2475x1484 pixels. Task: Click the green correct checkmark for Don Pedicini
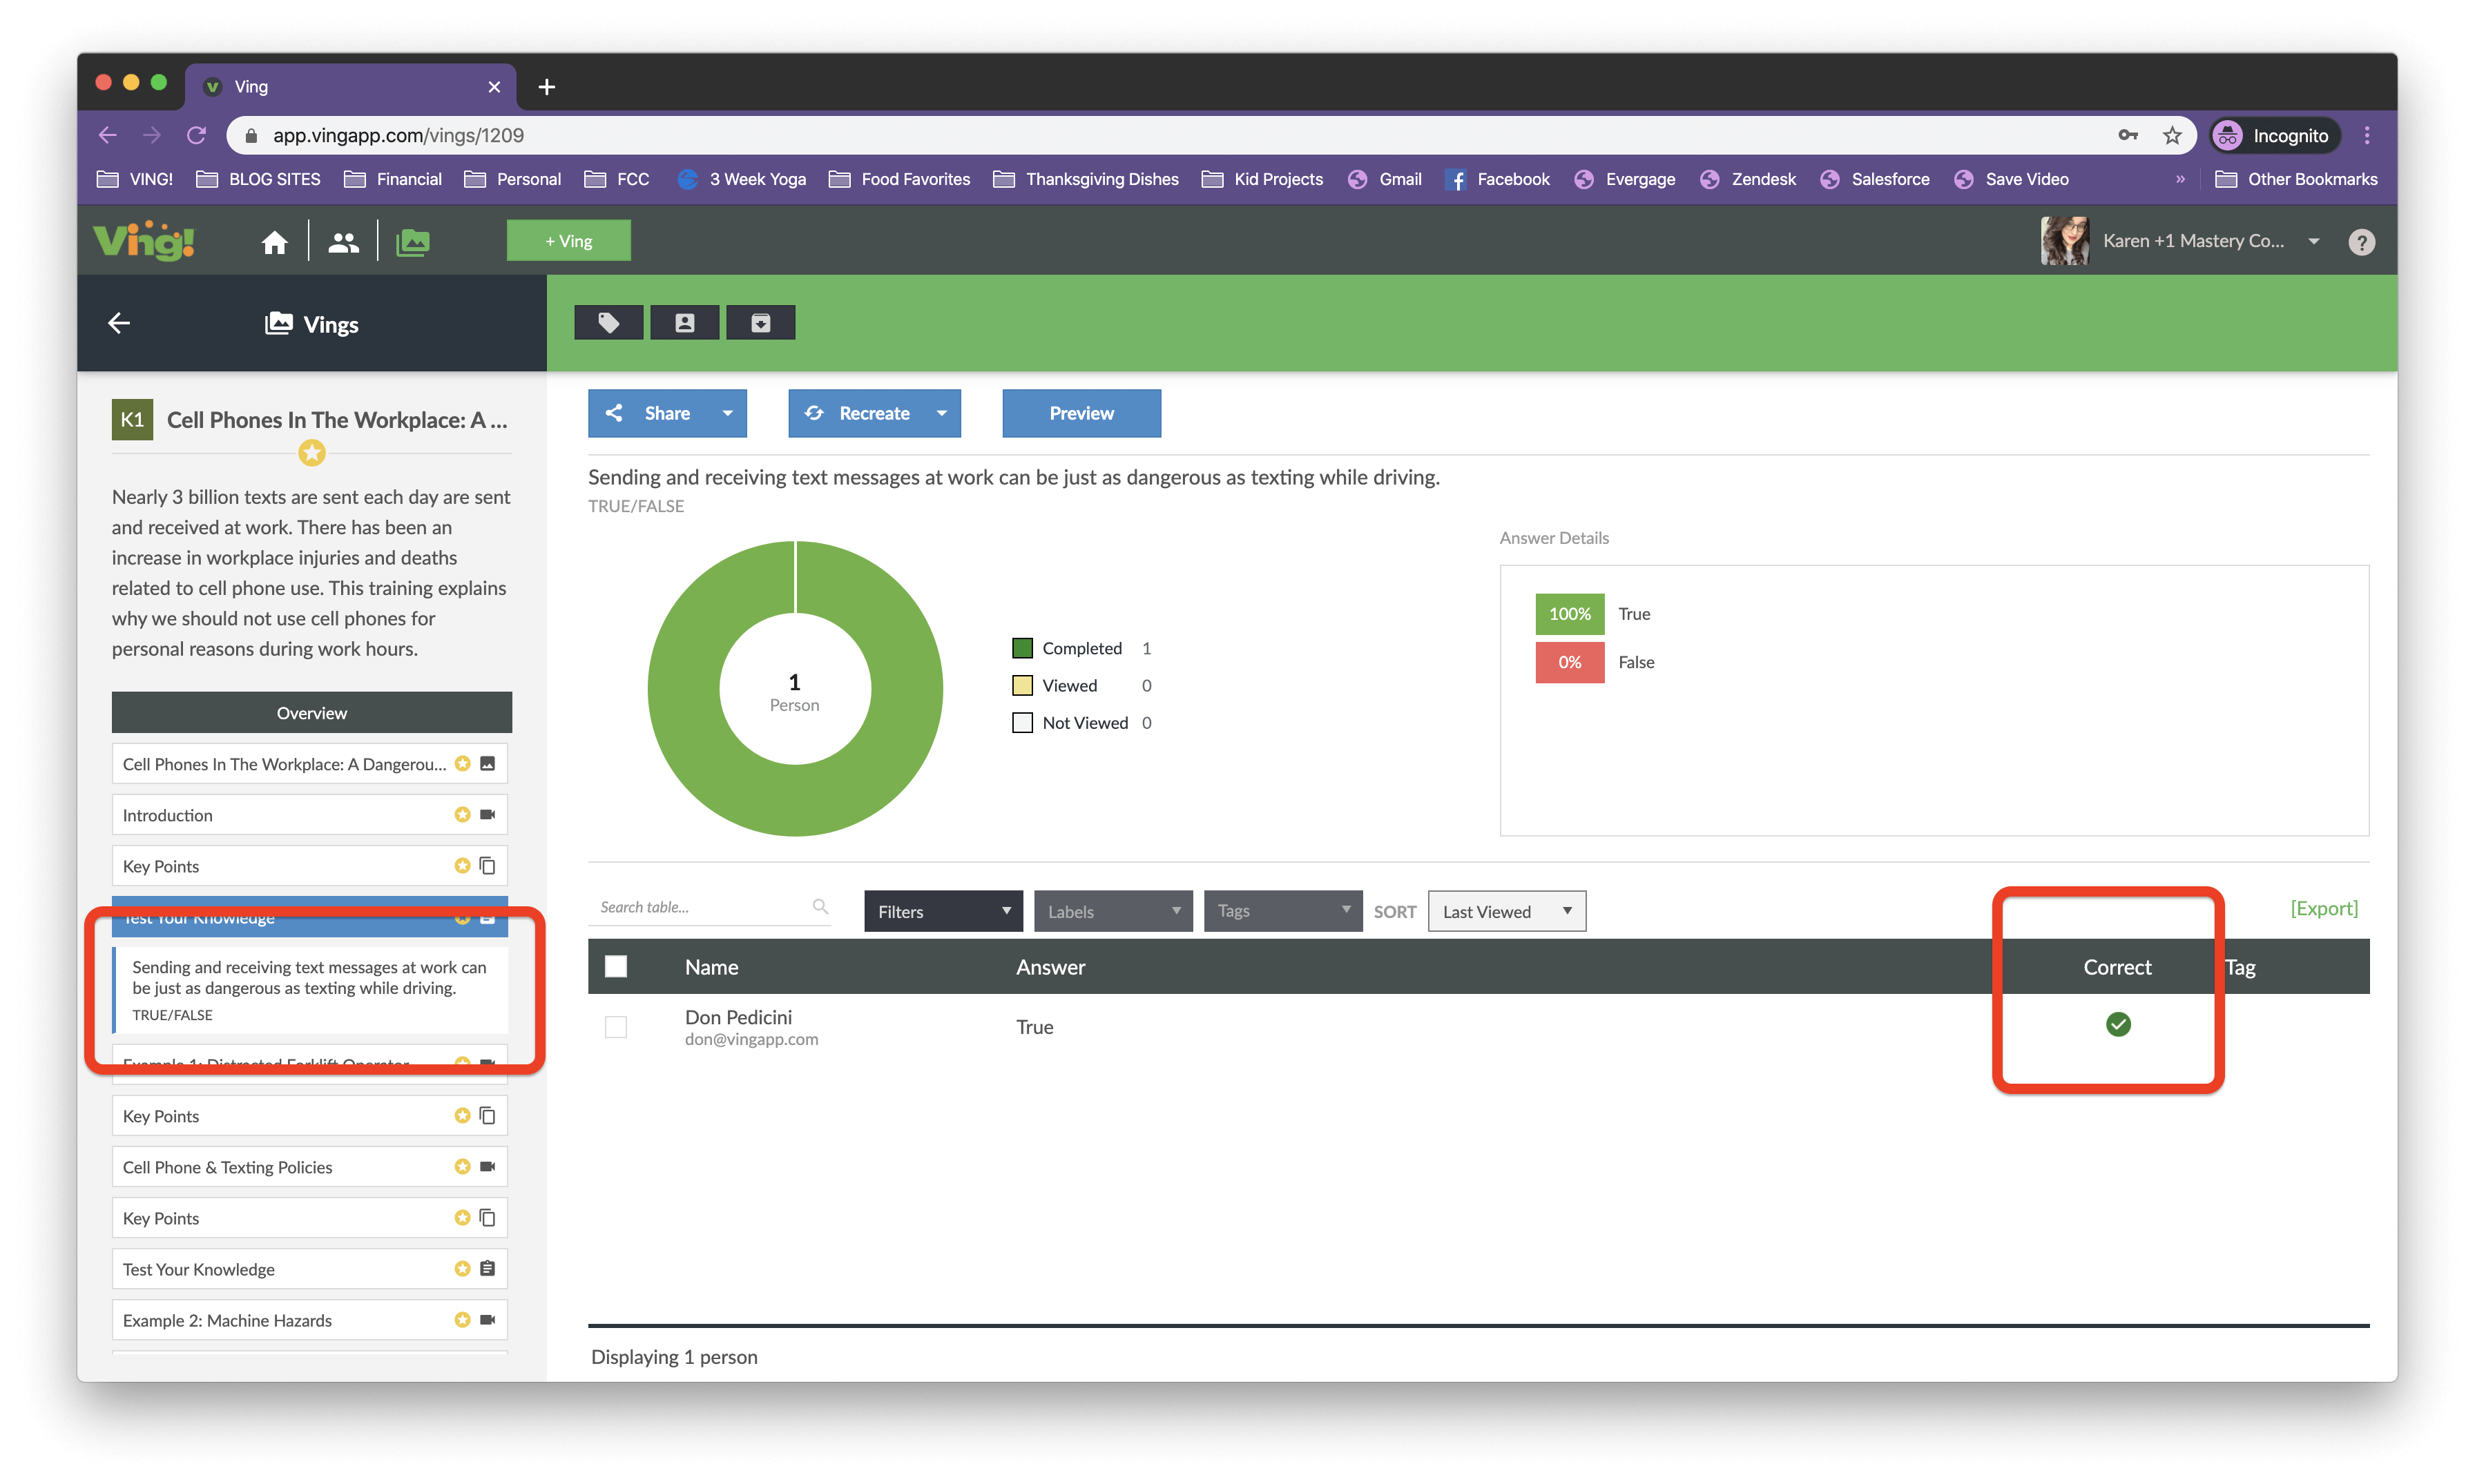pyautogui.click(x=2118, y=1024)
